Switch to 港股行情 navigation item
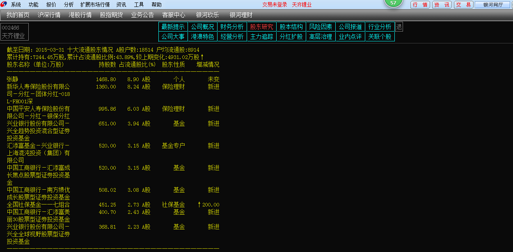The height and width of the screenshot is (252, 513). point(80,15)
